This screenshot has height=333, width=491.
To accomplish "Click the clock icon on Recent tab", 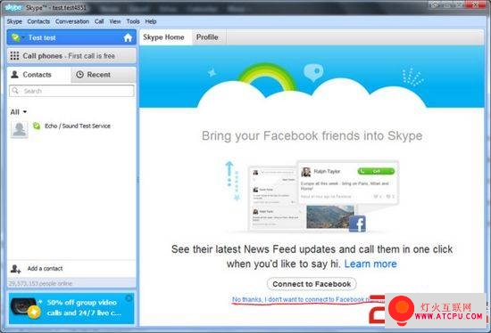I will coord(79,75).
